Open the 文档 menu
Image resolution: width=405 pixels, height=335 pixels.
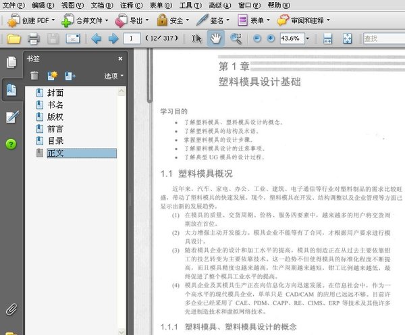[x=102, y=5]
